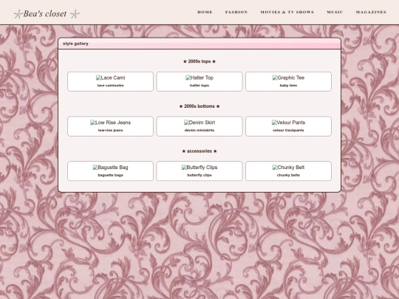
Task: Open the Home navigation link
Action: click(x=205, y=12)
